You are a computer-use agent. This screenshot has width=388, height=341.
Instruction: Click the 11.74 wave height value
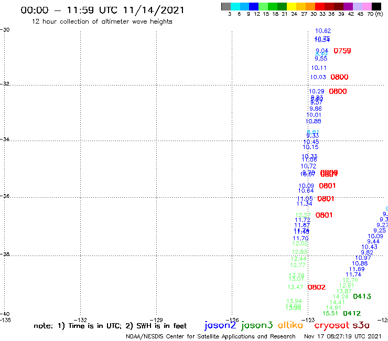353,274
